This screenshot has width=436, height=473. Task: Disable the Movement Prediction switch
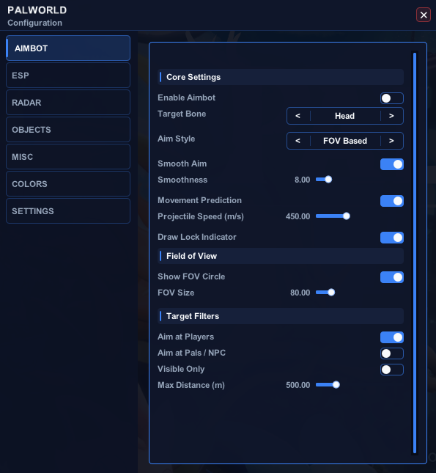[x=392, y=201]
